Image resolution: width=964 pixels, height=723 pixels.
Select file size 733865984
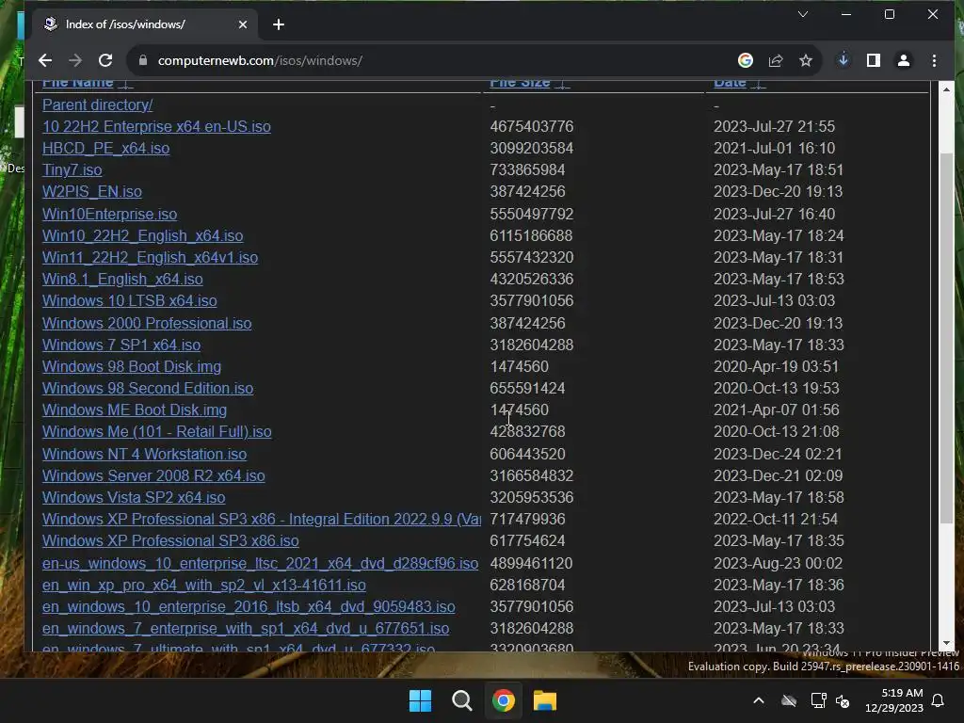click(527, 169)
